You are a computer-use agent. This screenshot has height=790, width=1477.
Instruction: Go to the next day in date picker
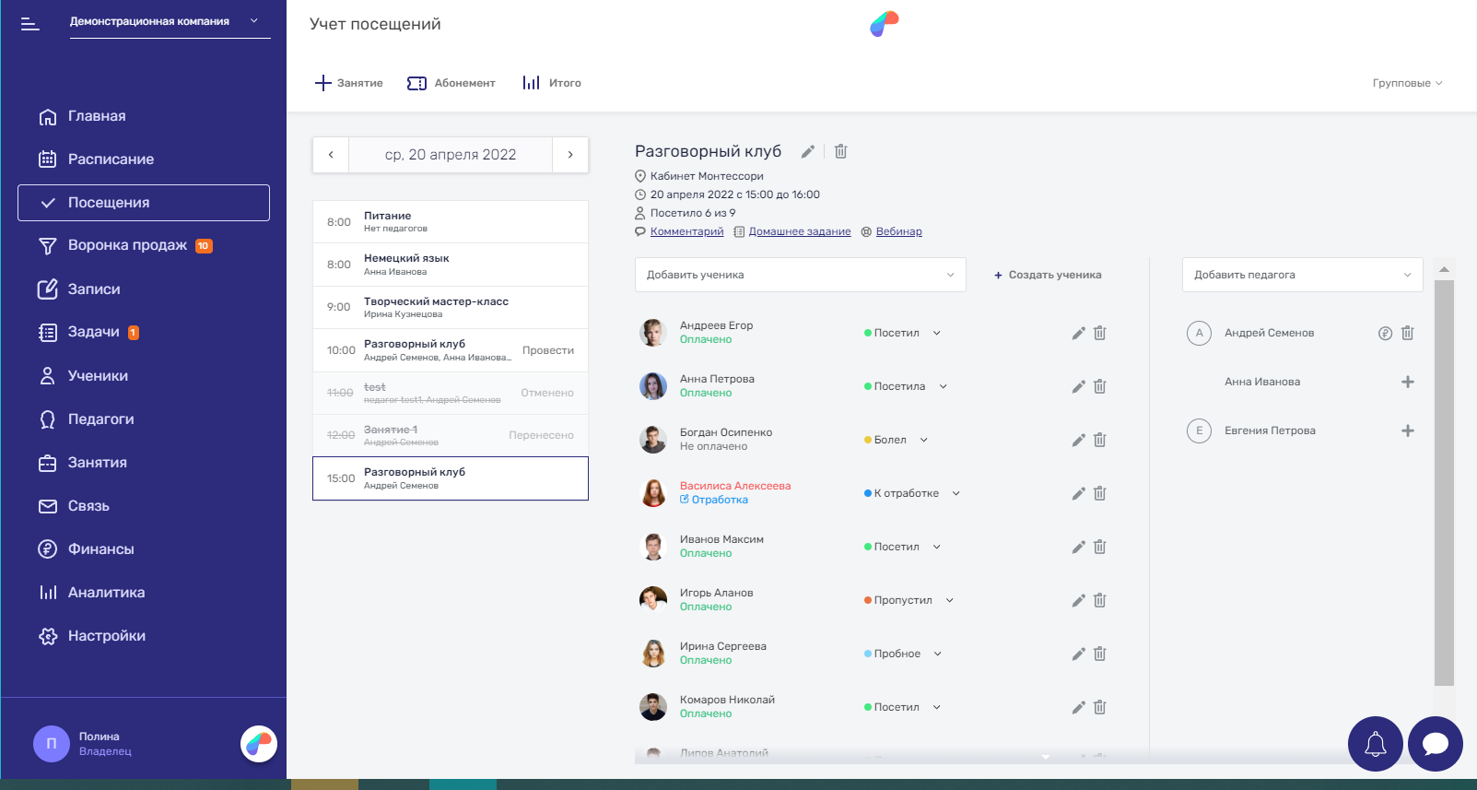tap(570, 155)
